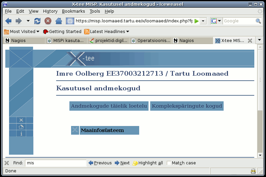This screenshot has height=177, width=266.
Task: Click the sidebar house home icon
Action: click(x=21, y=127)
